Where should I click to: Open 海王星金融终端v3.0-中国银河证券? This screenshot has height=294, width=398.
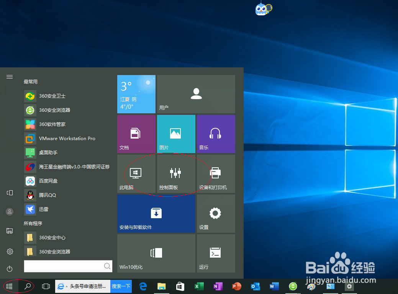[x=67, y=167]
